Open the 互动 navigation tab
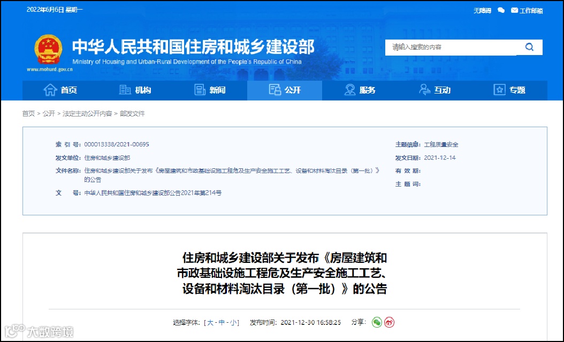The width and height of the screenshot is (564, 342). tap(435, 90)
